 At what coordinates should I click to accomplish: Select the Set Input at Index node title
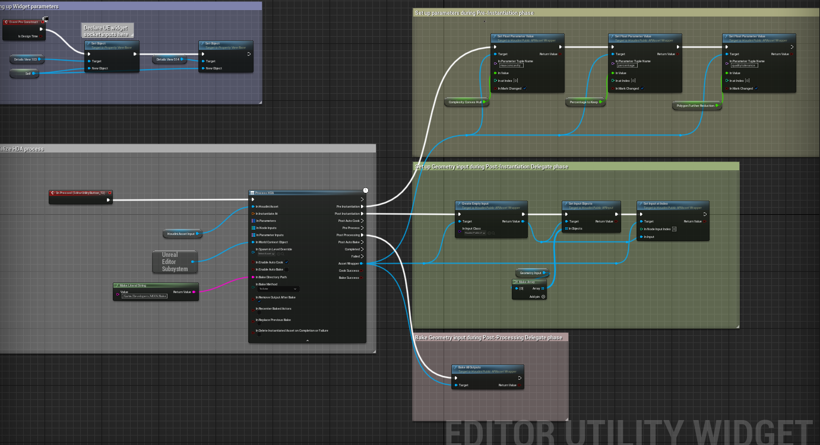click(x=657, y=204)
